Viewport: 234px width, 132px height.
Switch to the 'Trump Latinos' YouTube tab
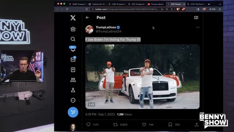pyautogui.click(x=156, y=4)
